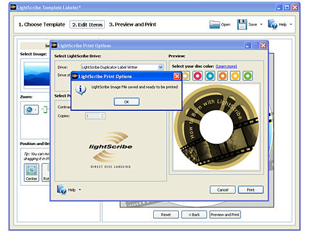Select the yellow disc color
Screen dimensions: 309x232
[x=235, y=76]
